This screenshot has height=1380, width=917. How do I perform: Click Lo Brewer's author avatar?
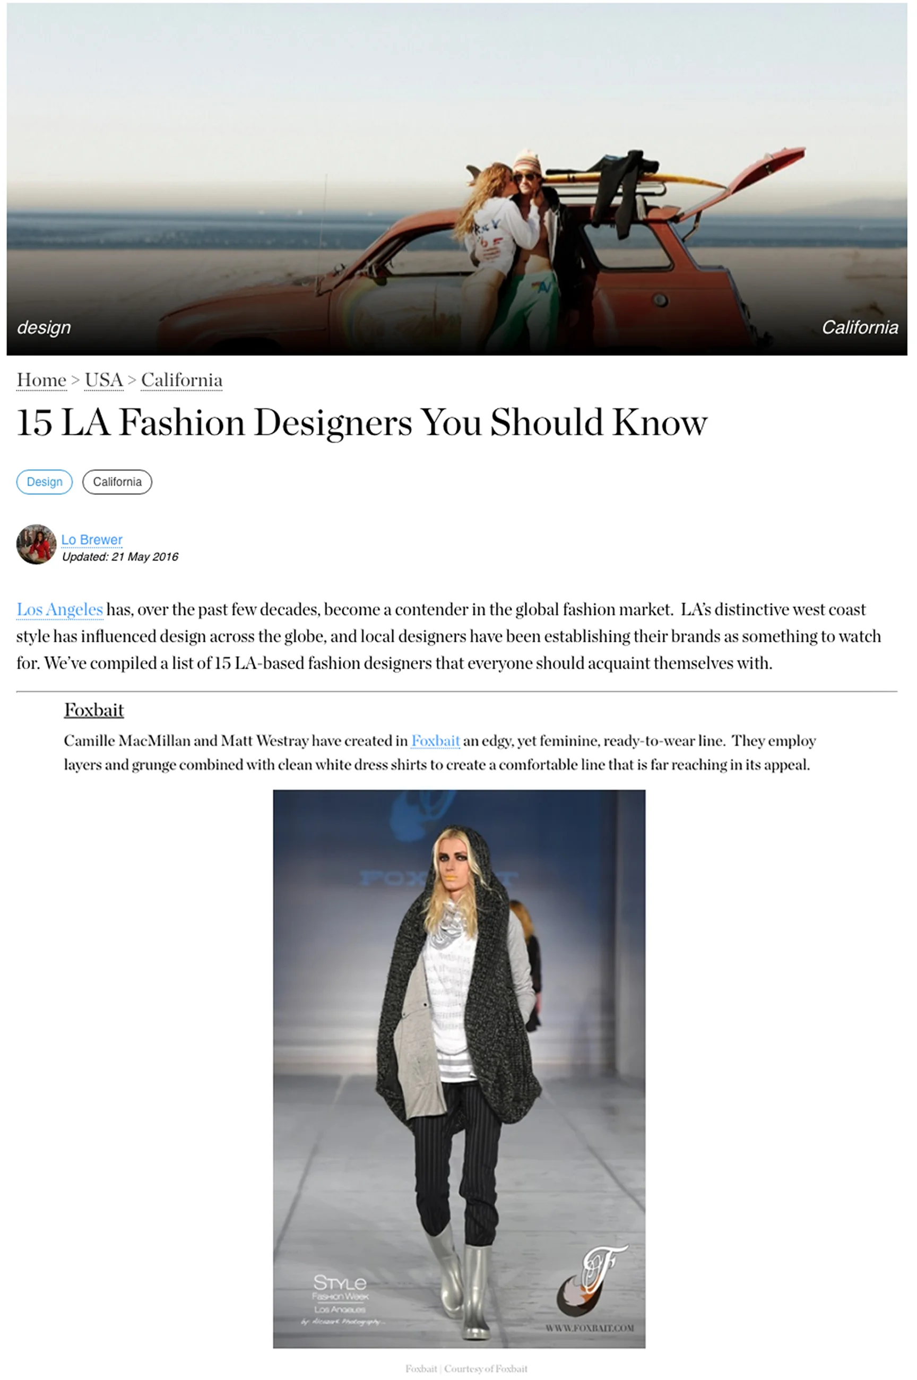[x=36, y=544]
